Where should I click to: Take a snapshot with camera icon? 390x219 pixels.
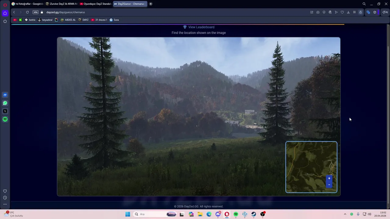pyautogui.click(x=318, y=12)
